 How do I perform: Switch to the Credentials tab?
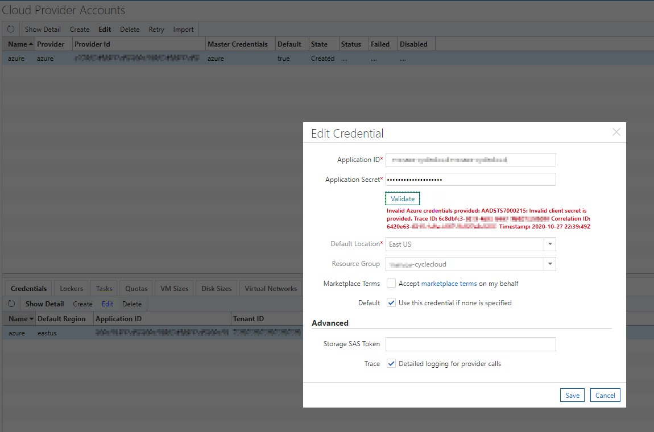tap(29, 289)
